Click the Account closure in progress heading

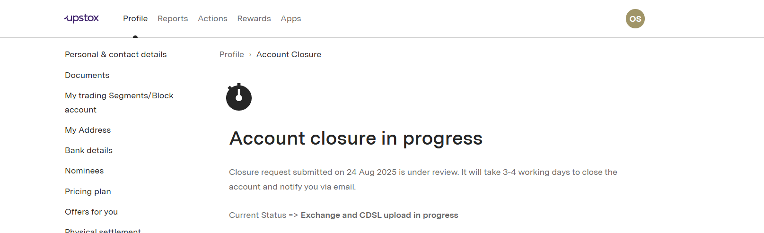point(356,138)
